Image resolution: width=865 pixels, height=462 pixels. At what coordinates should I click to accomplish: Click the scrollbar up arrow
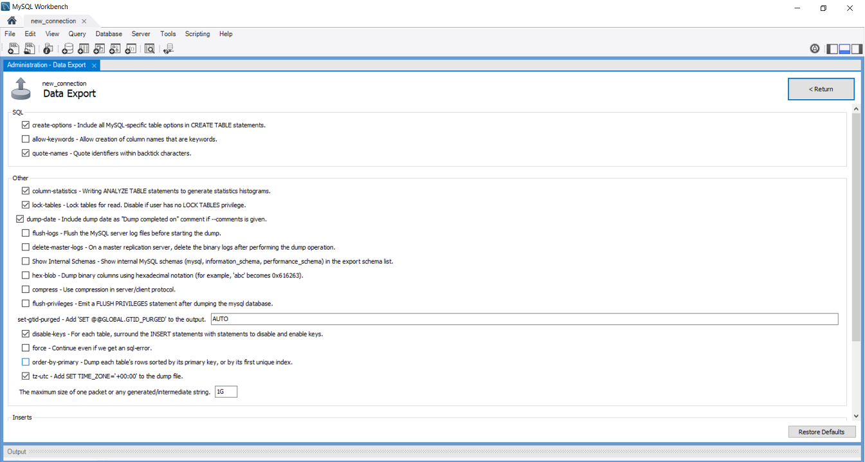click(856, 109)
